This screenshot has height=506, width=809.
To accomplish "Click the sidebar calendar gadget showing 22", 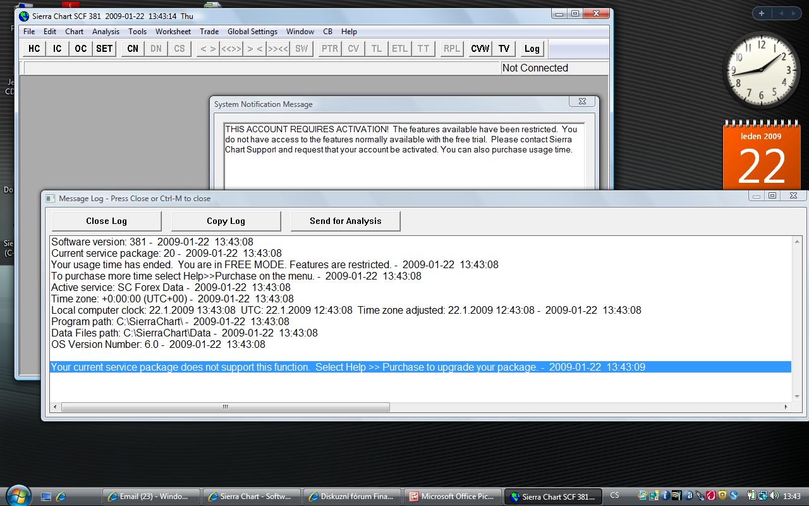I will [761, 156].
